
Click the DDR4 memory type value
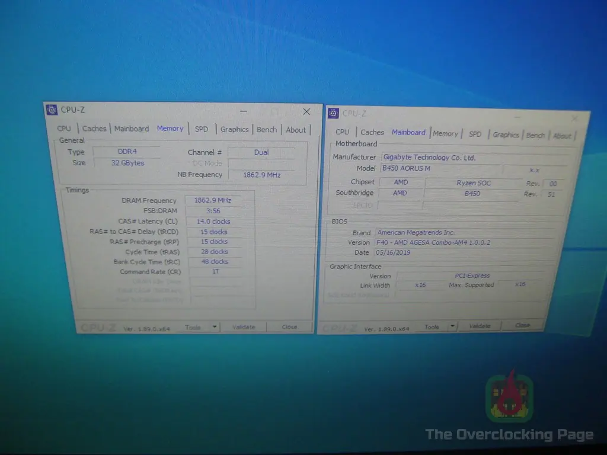[x=127, y=152]
